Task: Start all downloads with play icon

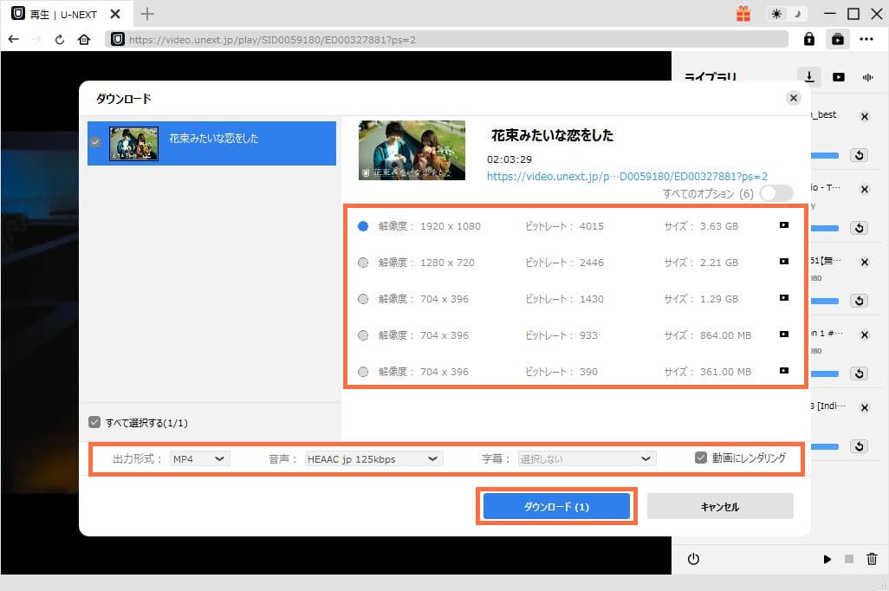Action: pos(827,559)
